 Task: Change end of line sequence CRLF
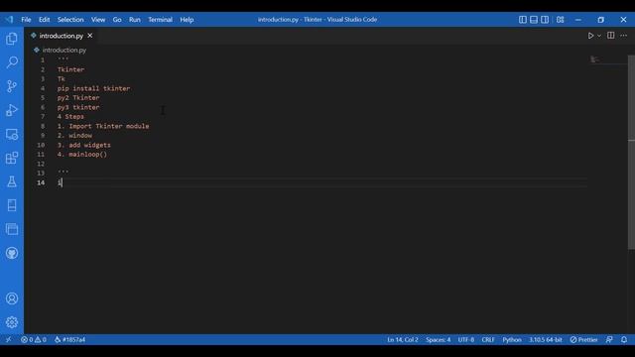click(488, 339)
